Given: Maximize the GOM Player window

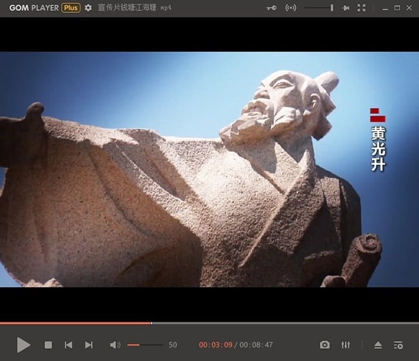Looking at the screenshot, I should pos(397,8).
